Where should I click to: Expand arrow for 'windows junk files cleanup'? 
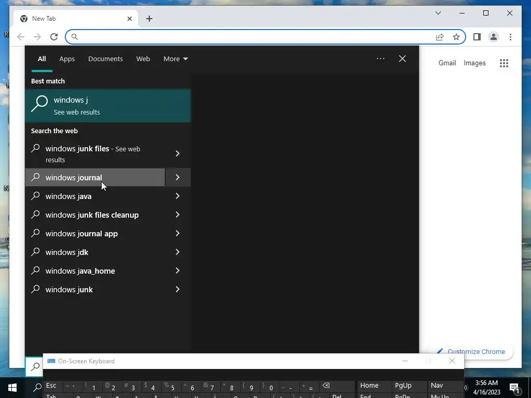click(178, 215)
